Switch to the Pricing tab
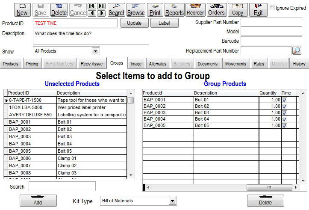 click(32, 64)
